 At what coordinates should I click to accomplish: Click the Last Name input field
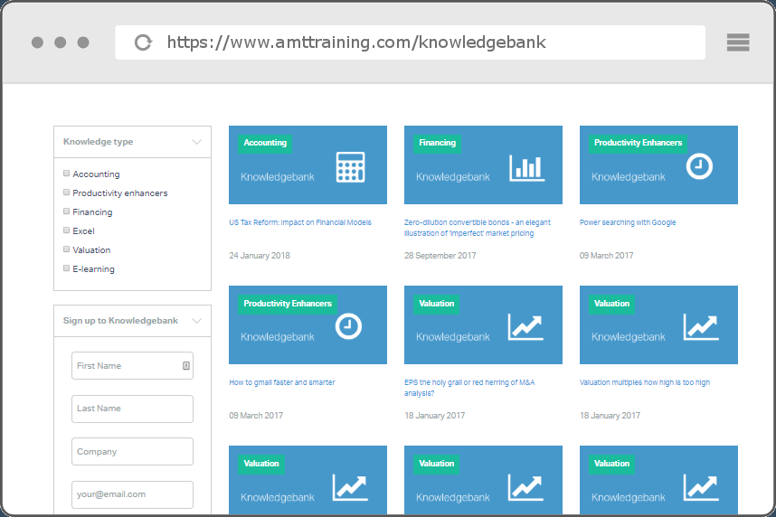coord(132,409)
